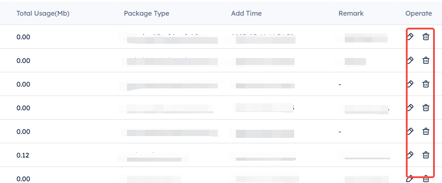Edit the row with 0.12 usage
The width and height of the screenshot is (442, 183).
410,155
